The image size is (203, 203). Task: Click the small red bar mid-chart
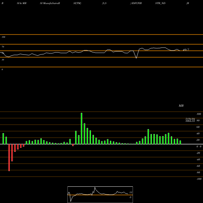73,145
